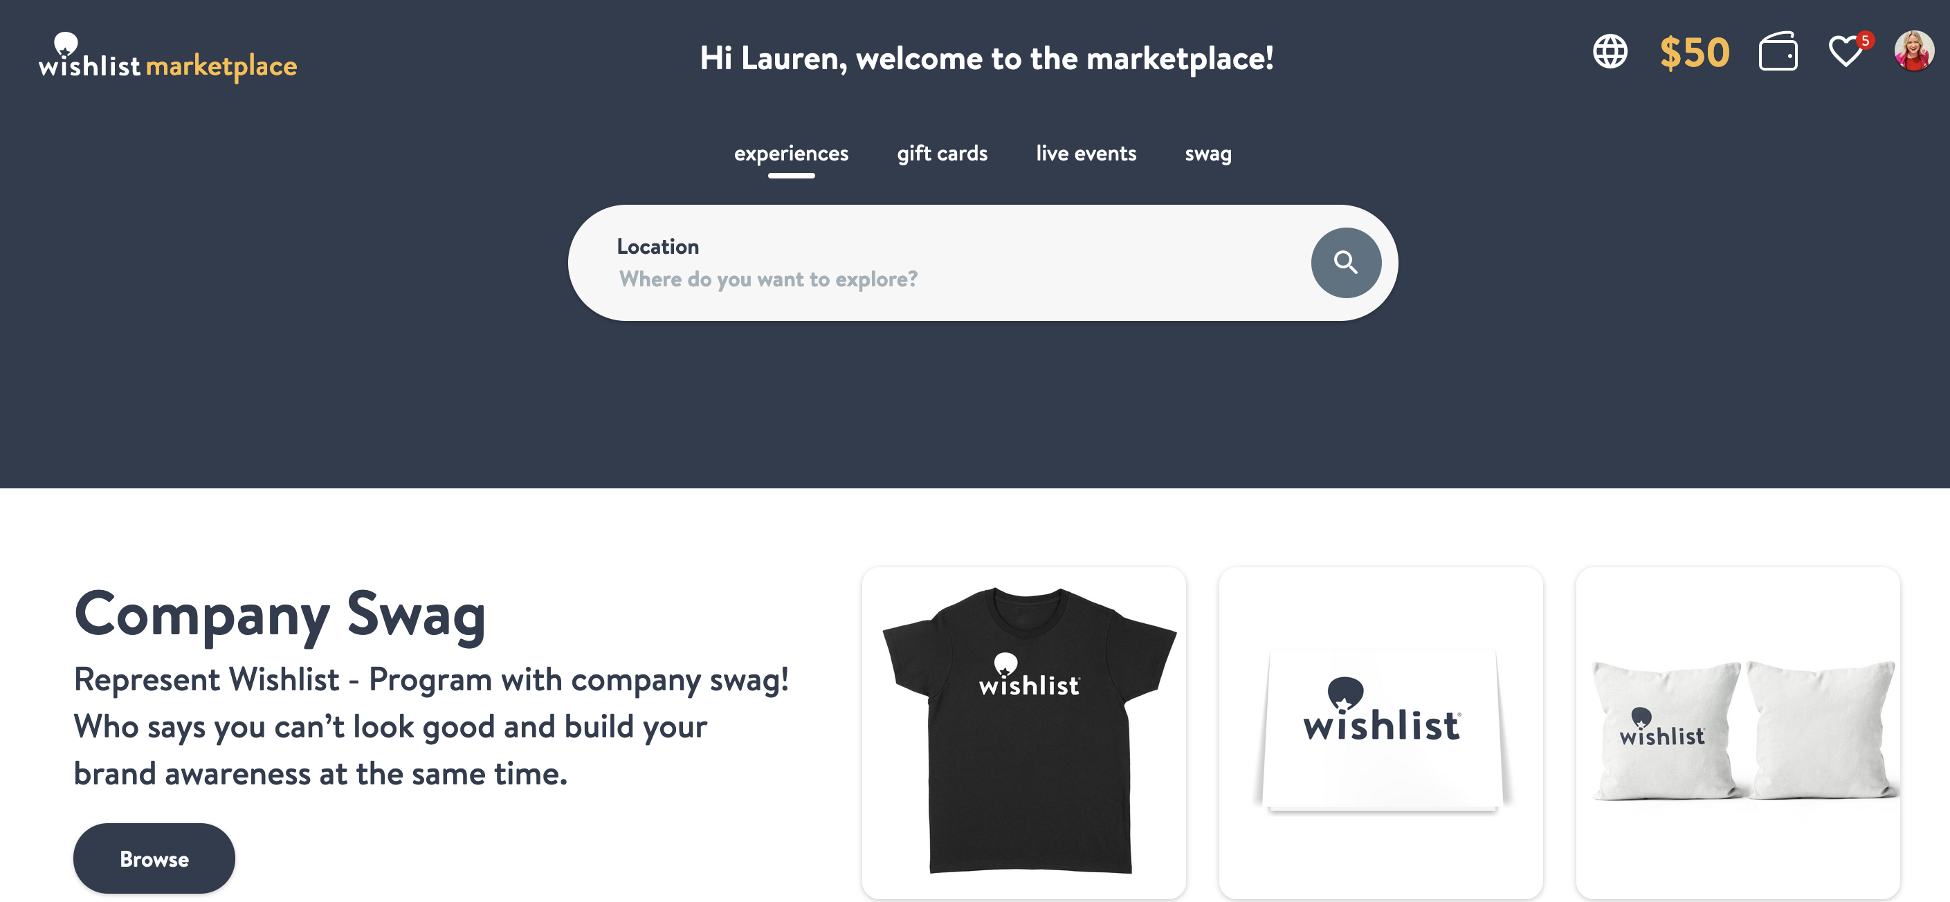Select the swag tab
This screenshot has width=1950, height=902.
pos(1208,154)
